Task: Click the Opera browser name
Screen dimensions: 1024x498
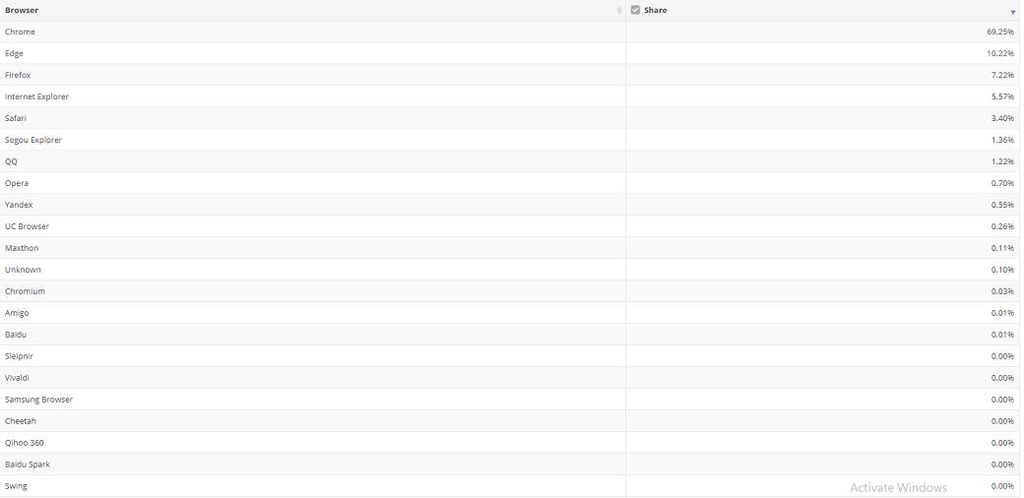Action: tap(17, 183)
